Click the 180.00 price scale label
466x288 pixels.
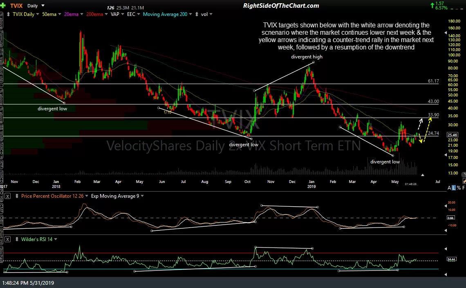(x=454, y=21)
